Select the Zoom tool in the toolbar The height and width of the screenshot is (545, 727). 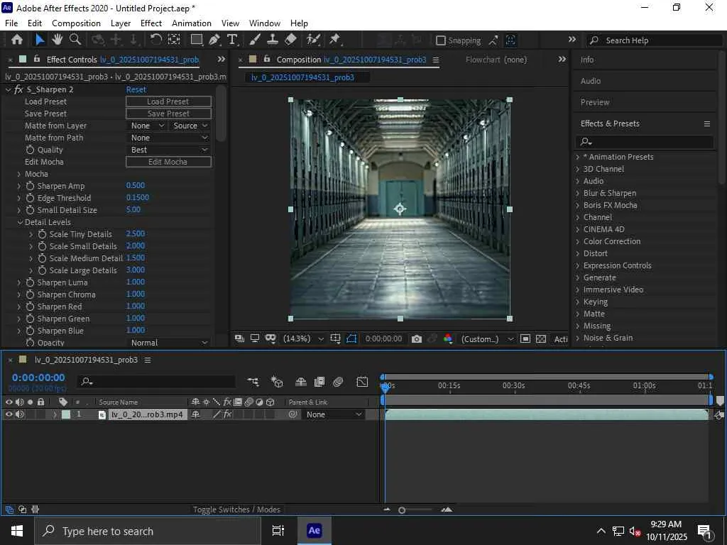[75, 40]
